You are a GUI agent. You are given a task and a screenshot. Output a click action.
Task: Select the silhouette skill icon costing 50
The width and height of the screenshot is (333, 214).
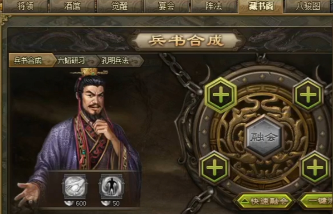click(111, 187)
